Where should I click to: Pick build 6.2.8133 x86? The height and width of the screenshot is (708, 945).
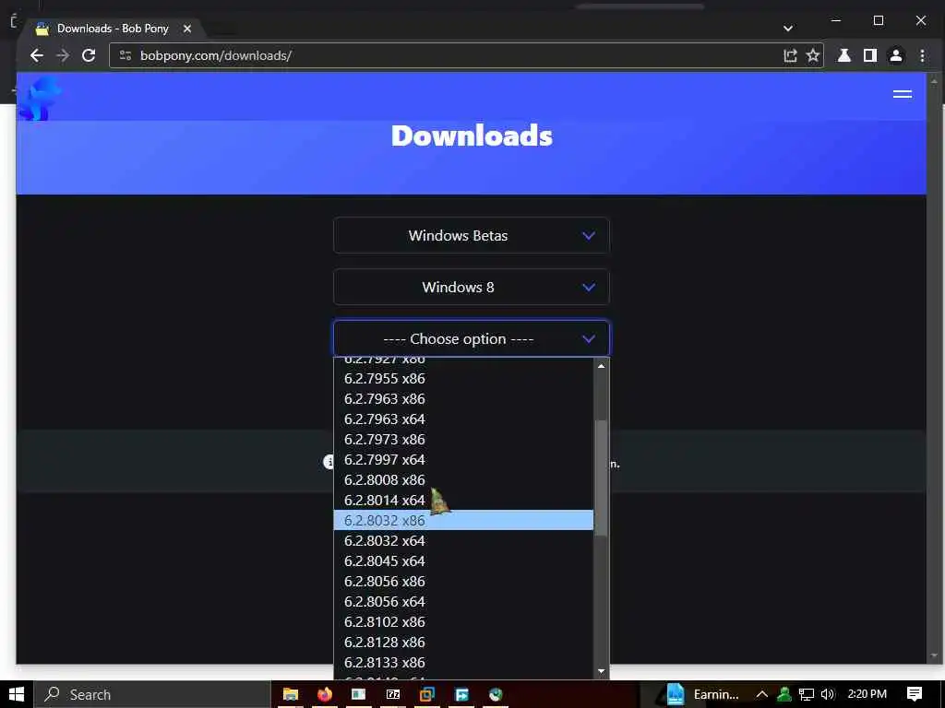pos(463,662)
